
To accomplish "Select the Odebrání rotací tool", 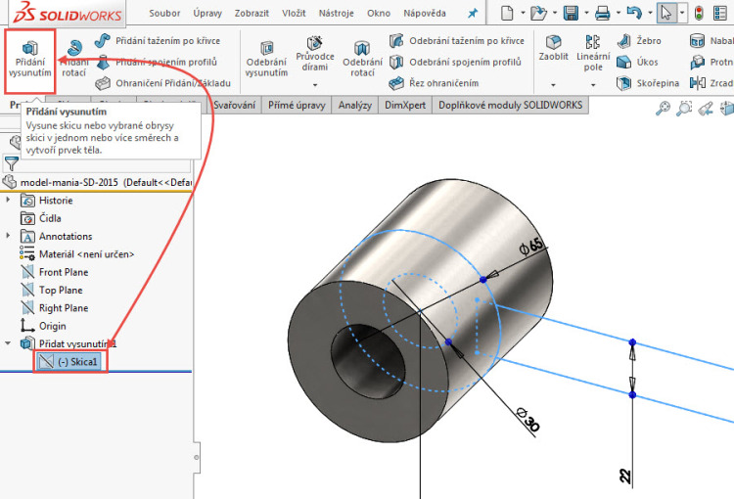I will point(362,60).
